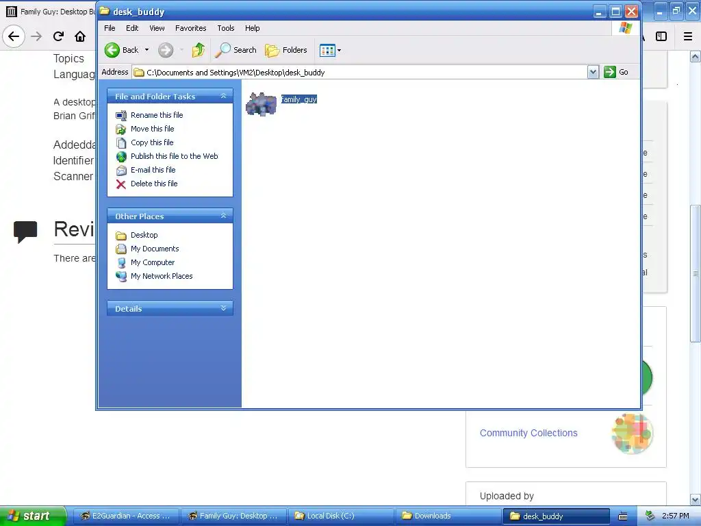Click the greyed Forward arrow in Explorer toolbar

(166, 50)
